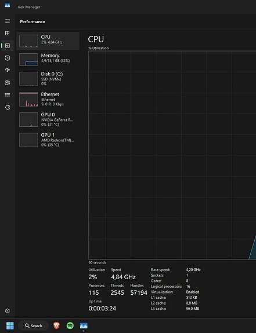Open the Users page icon

coord(8,82)
